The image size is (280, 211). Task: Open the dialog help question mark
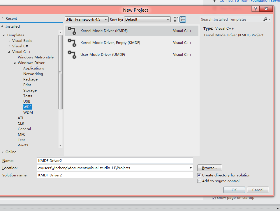[x=255, y=9]
